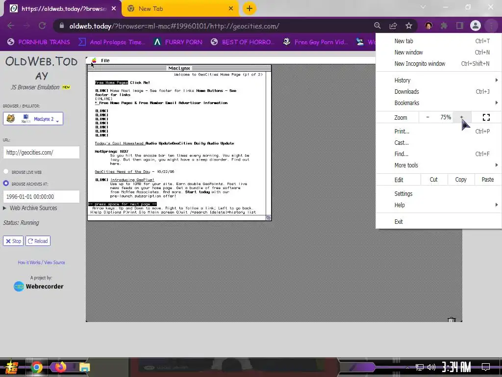Screen dimensions: 502x377
Task: Open a new tab with the plus button
Action: click(x=250, y=8)
